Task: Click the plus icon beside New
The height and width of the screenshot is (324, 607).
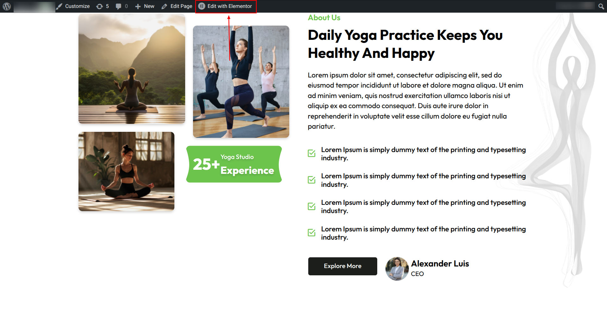Action: coord(138,6)
